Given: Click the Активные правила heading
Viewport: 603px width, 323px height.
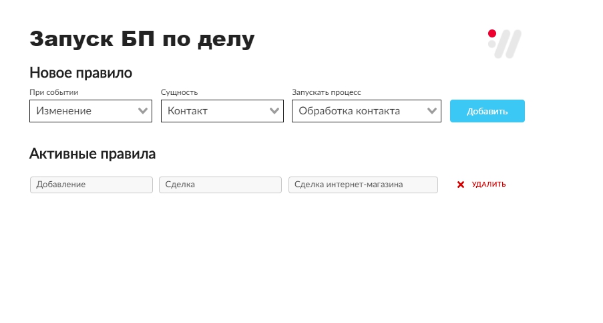Looking at the screenshot, I should click(92, 154).
